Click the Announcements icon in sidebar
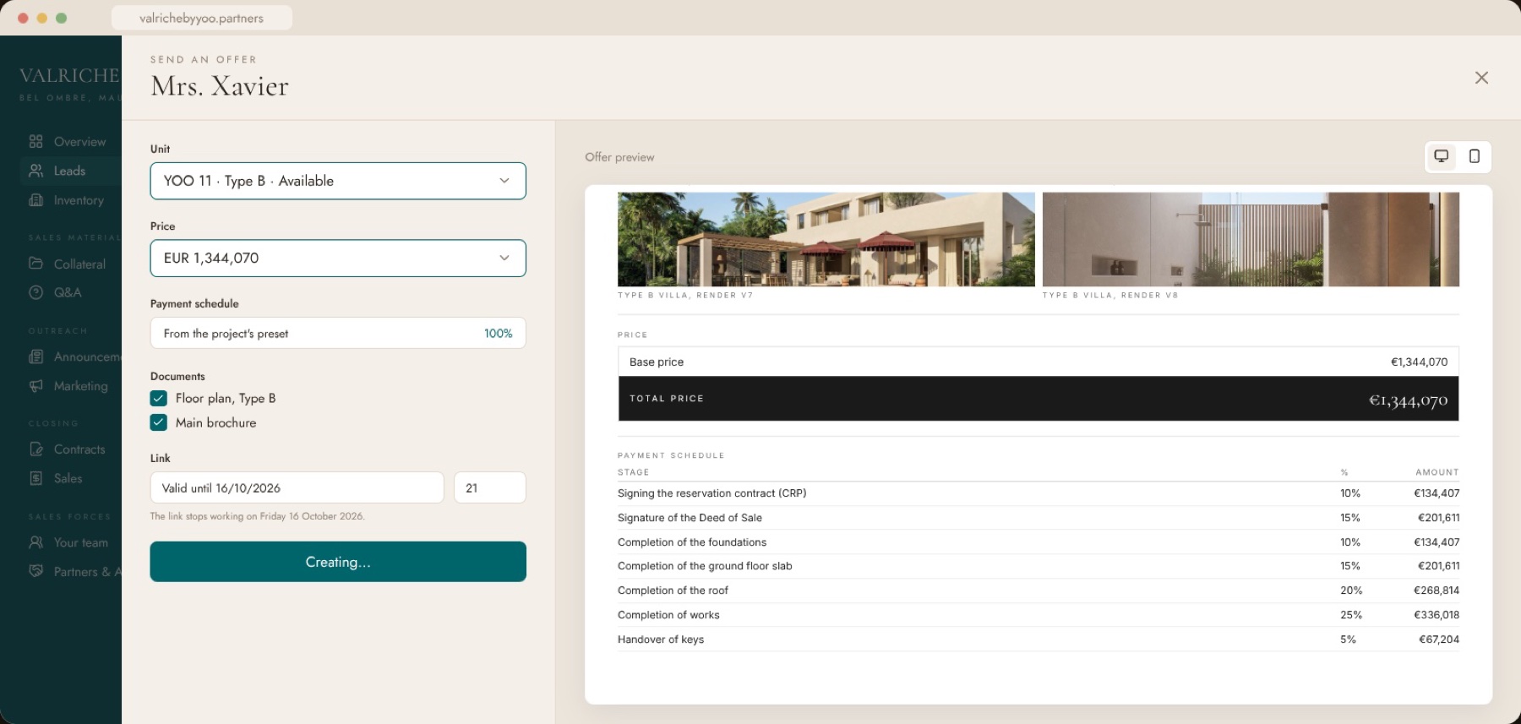This screenshot has height=724, width=1521. 35,357
